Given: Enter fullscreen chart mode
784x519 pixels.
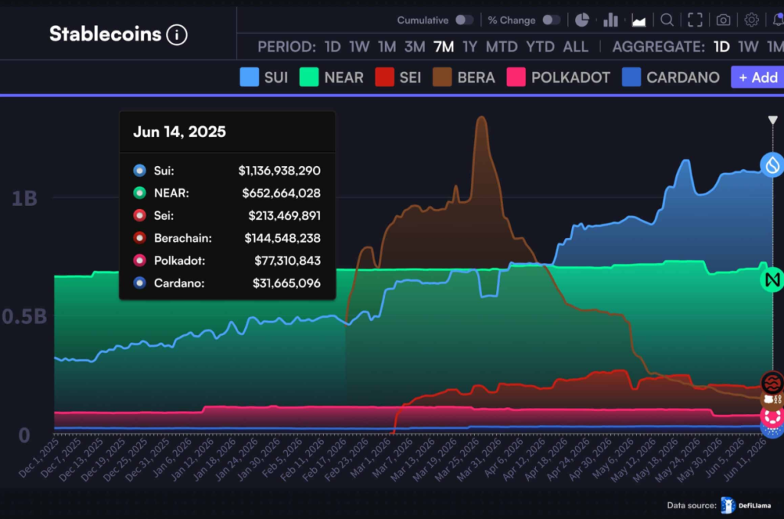Looking at the screenshot, I should 695,20.
